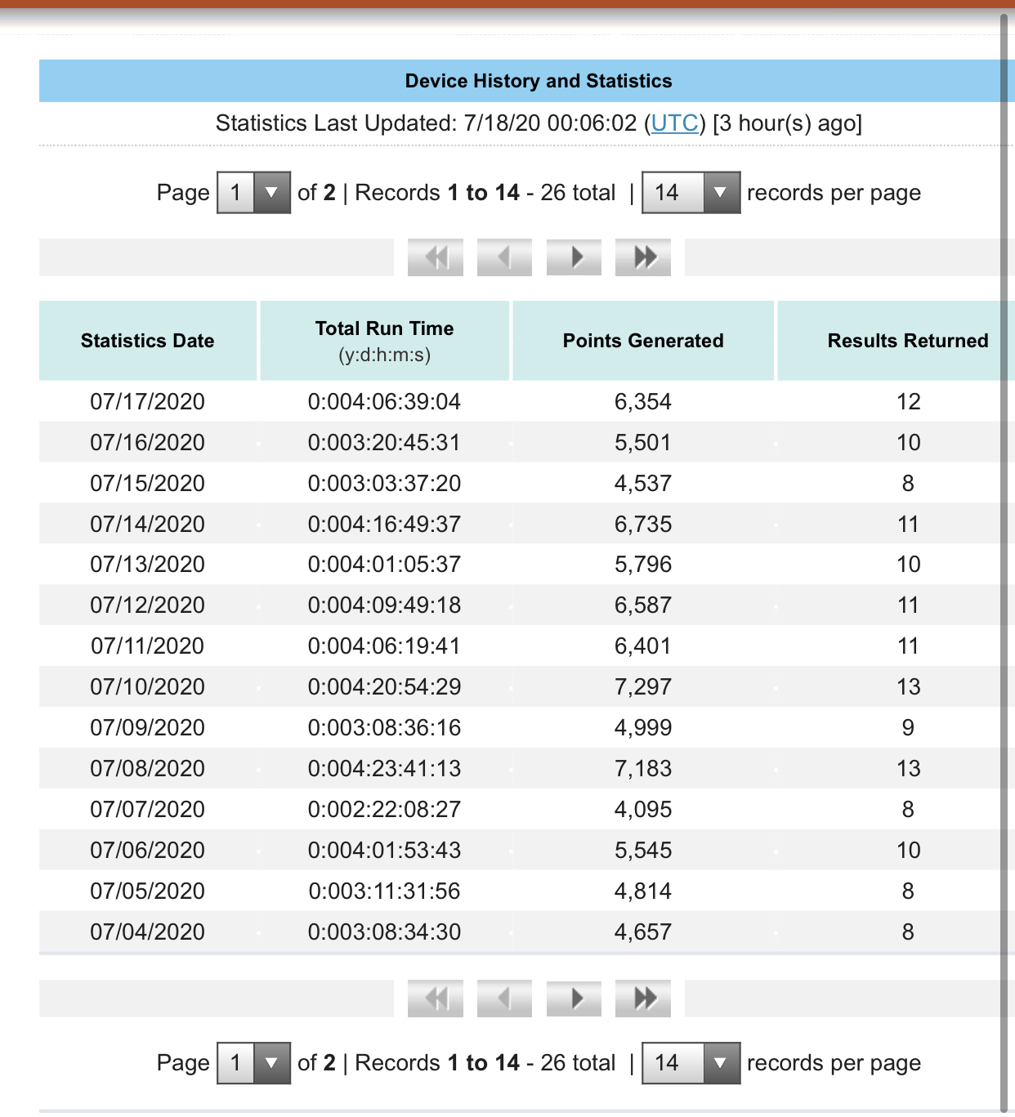The image size is (1015, 1117).
Task: Open the bottom Page number dropdown
Action: click(x=253, y=1063)
